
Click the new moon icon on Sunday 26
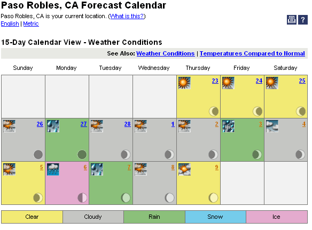38,154
